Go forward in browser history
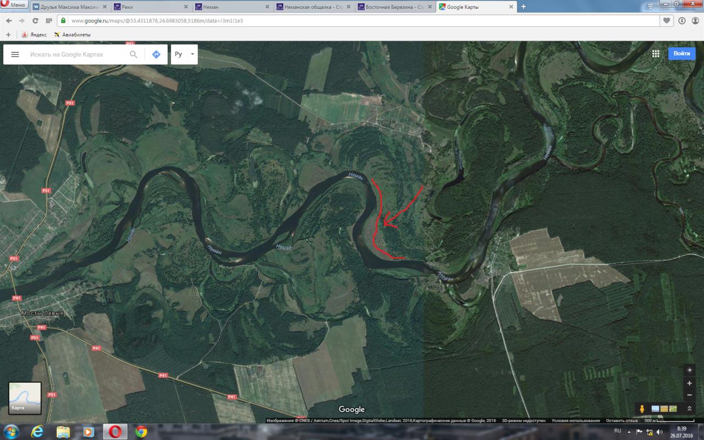Image resolution: width=704 pixels, height=440 pixels. [21, 20]
